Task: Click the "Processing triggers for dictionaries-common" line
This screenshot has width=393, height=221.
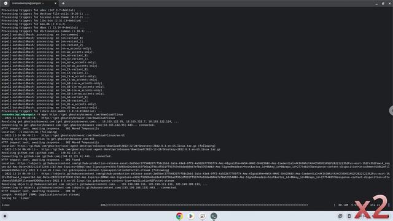Action: coord(47,31)
